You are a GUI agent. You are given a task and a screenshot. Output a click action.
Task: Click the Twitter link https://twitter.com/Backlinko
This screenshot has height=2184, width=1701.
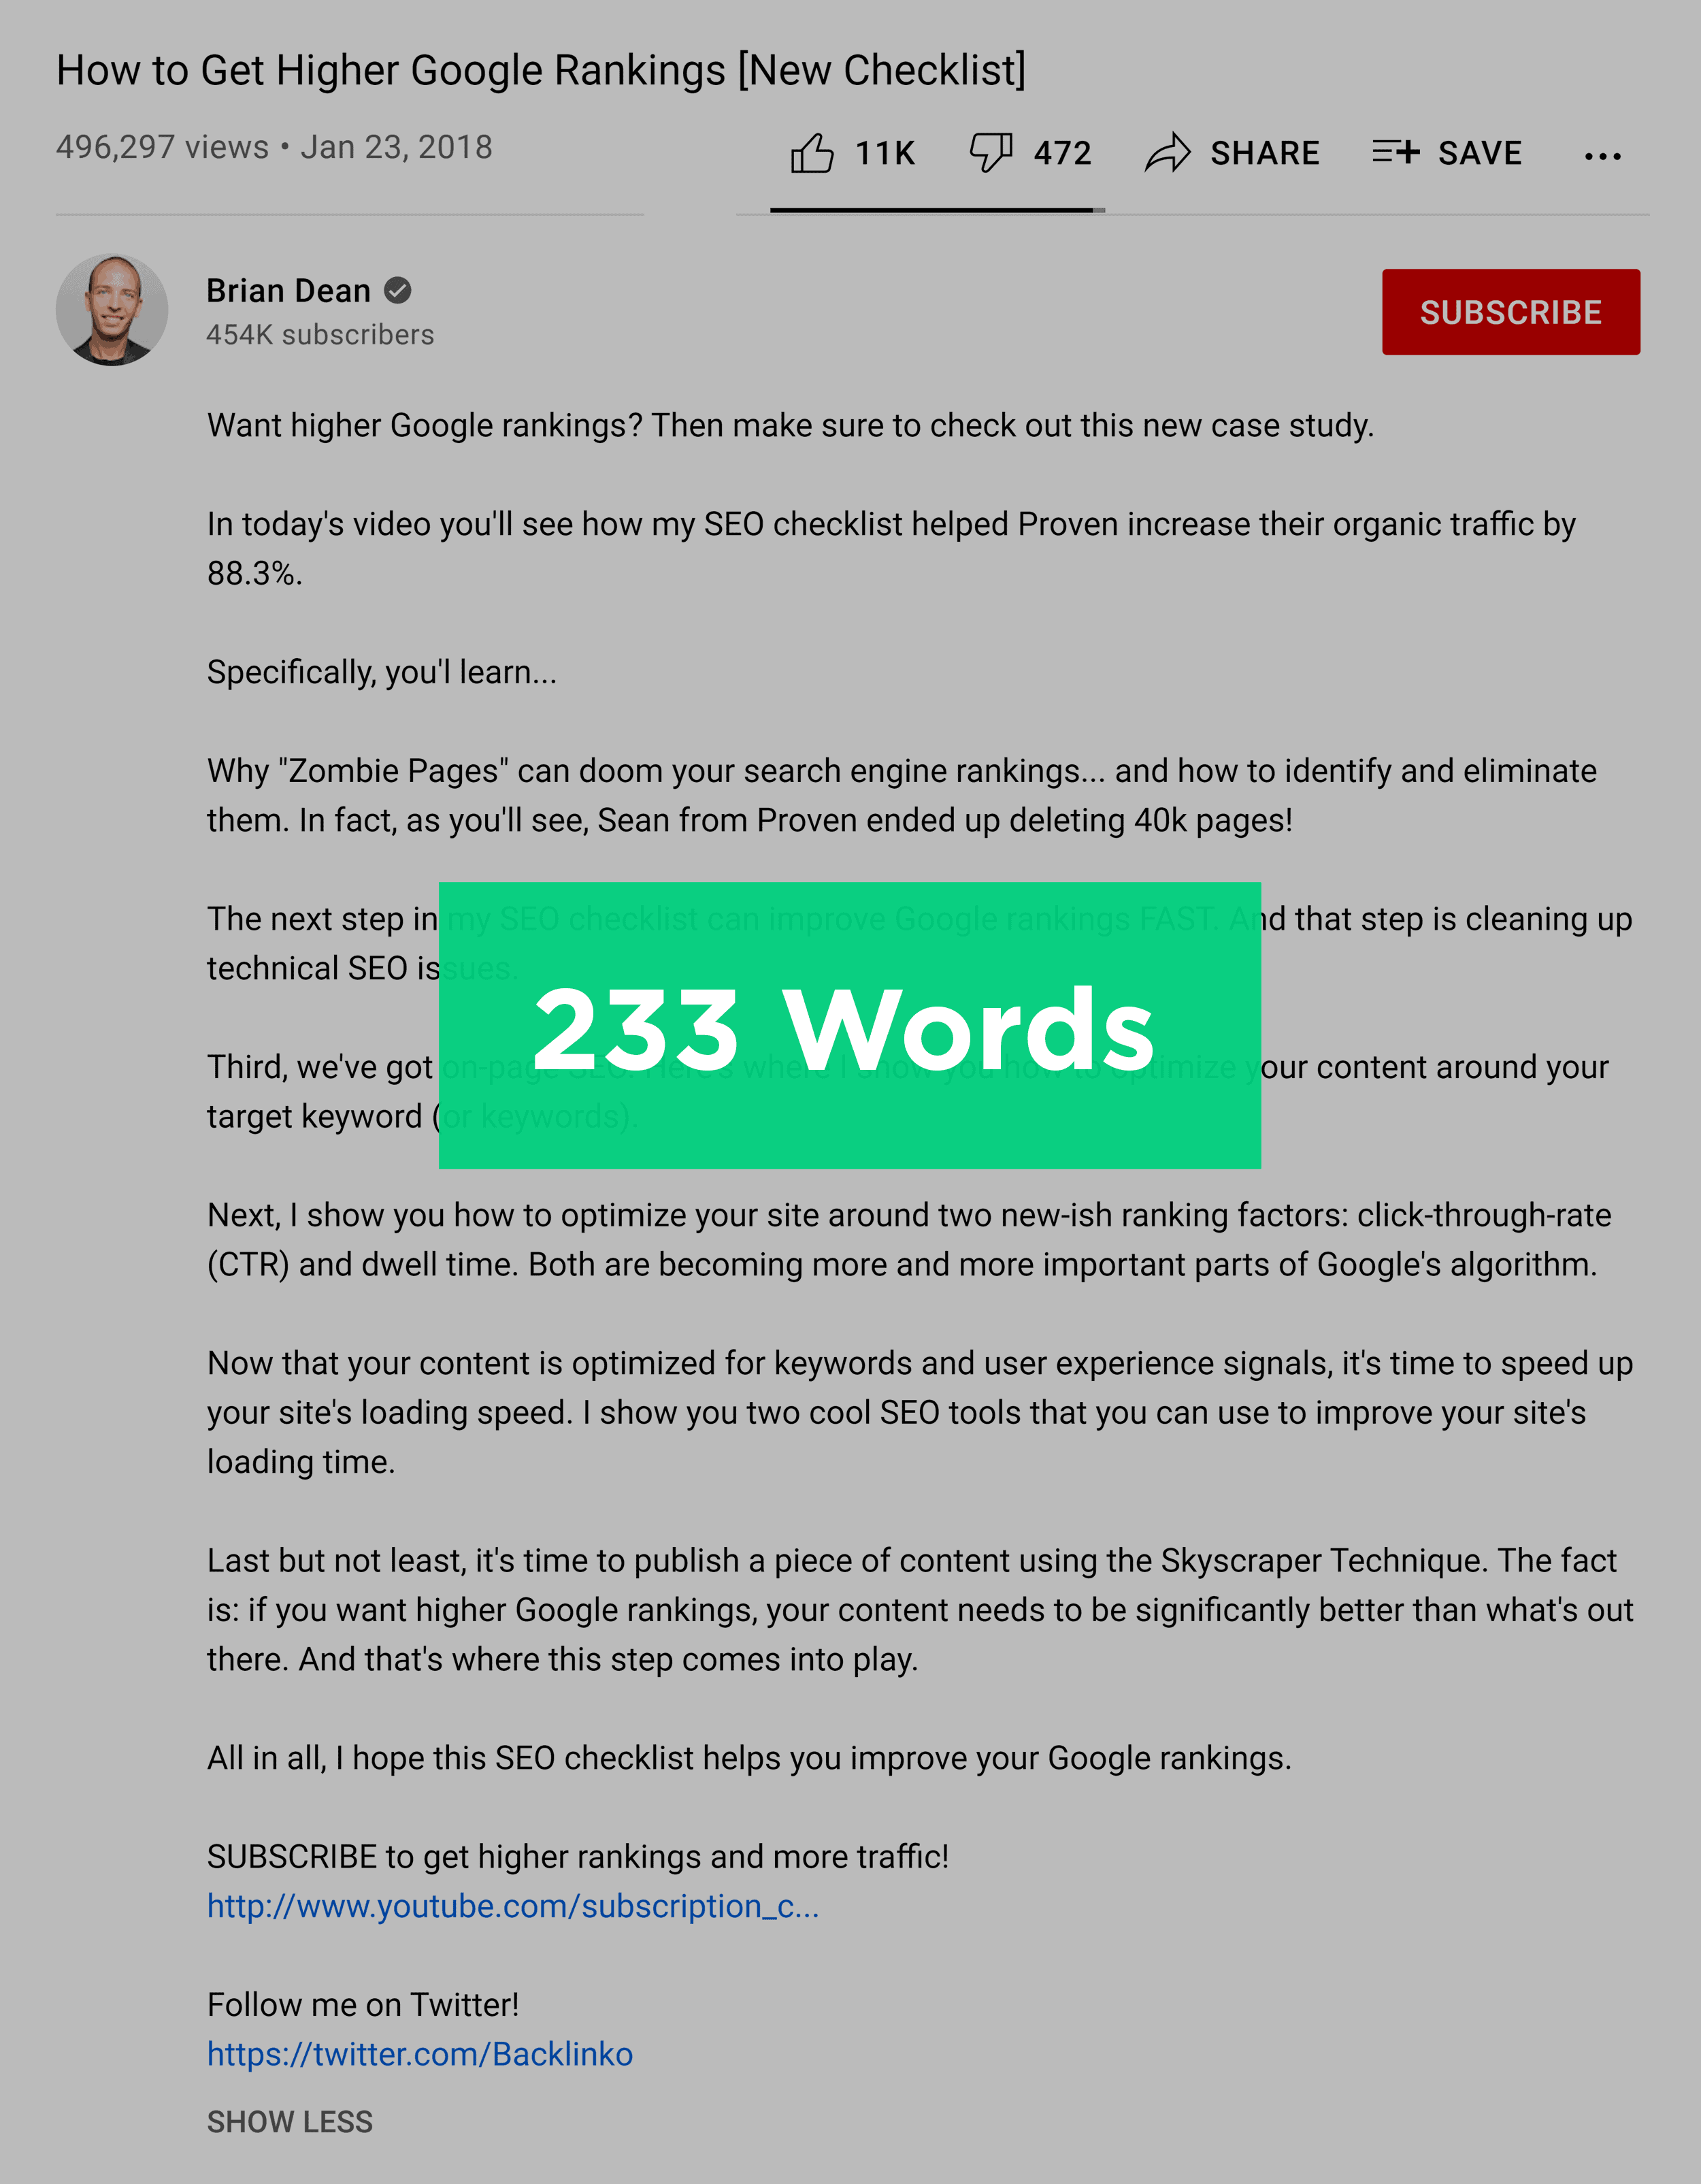pos(420,2053)
